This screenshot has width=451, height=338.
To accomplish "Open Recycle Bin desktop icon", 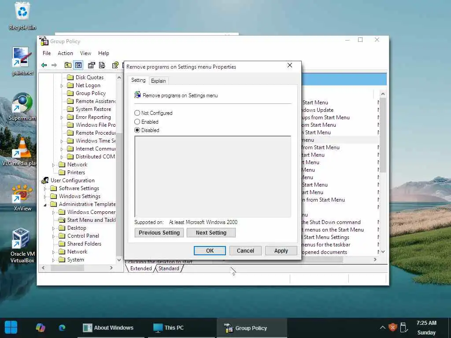I will tap(22, 16).
